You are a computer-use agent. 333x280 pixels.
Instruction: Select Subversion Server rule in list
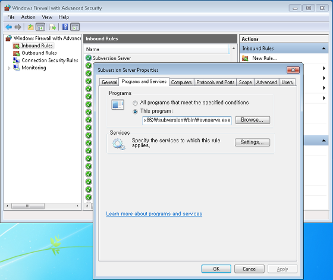tap(112, 58)
